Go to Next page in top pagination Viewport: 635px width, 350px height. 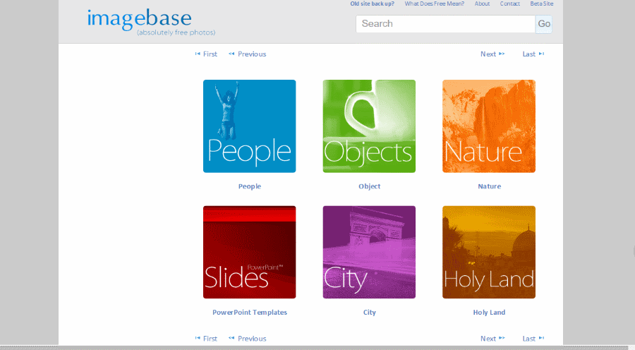(x=492, y=54)
